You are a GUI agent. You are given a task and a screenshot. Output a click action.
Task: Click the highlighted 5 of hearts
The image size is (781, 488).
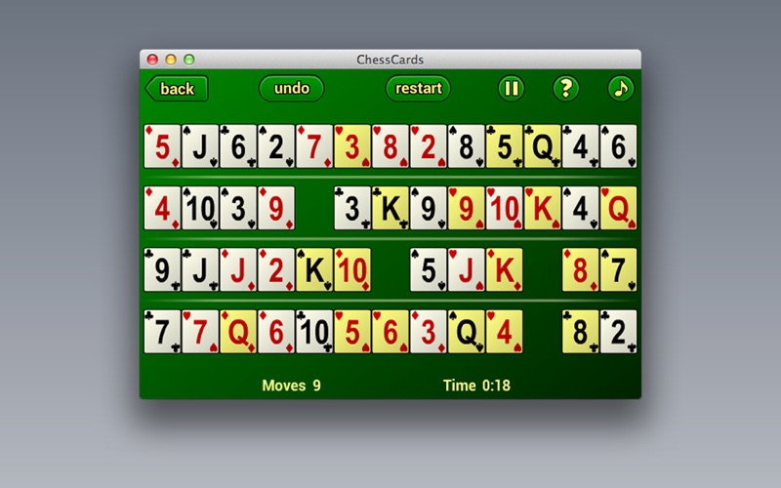point(352,332)
